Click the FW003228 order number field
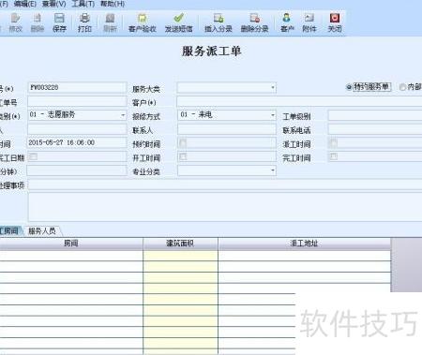 coord(77,88)
